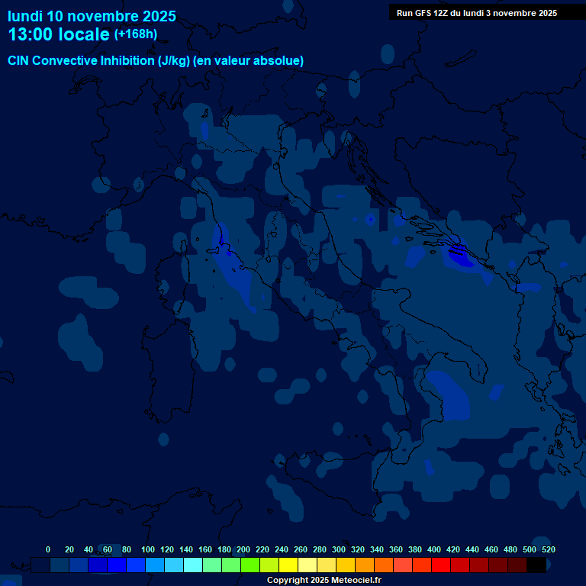Click the 520 value on the legend scale
The image size is (586, 586).
(548, 549)
